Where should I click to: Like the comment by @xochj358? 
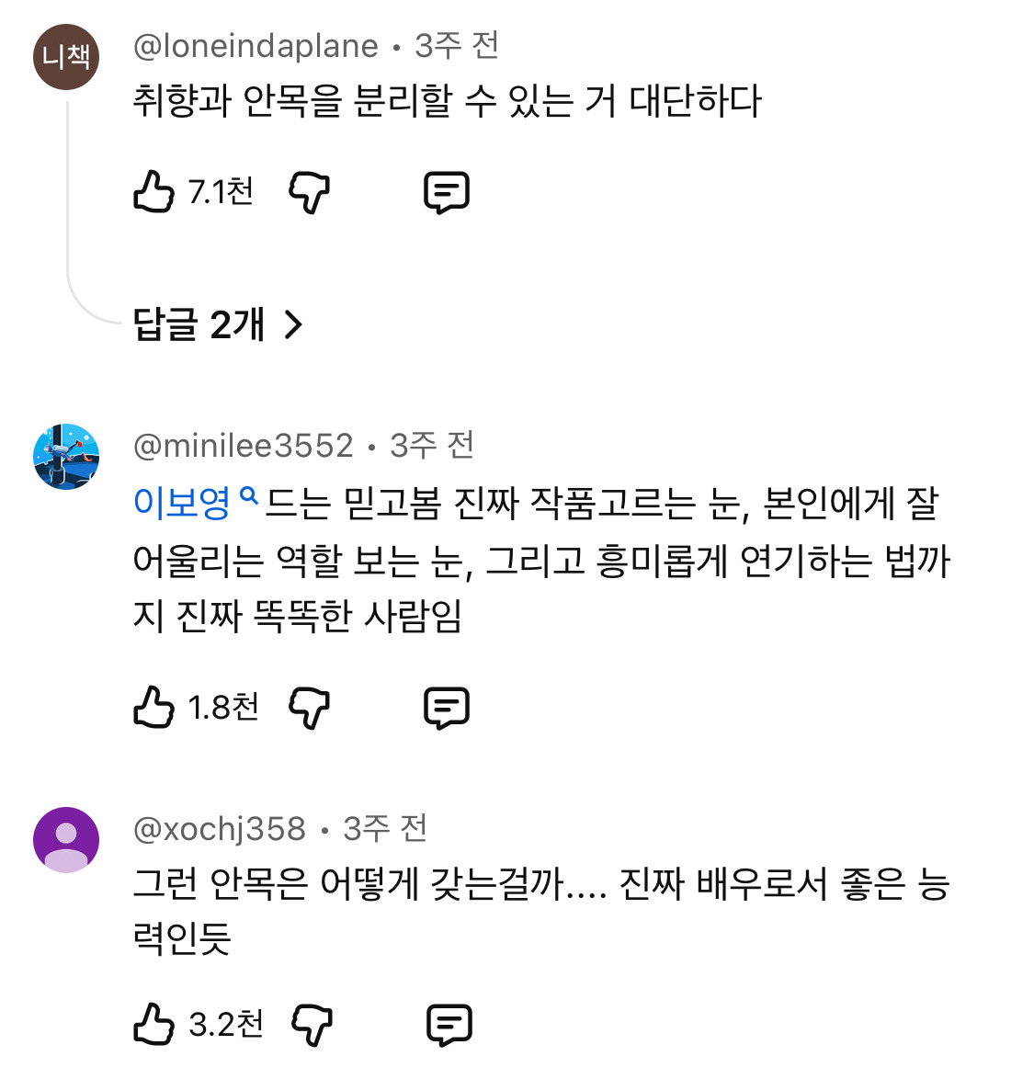point(153,1024)
